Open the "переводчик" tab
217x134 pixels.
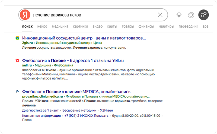click(x=188, y=26)
